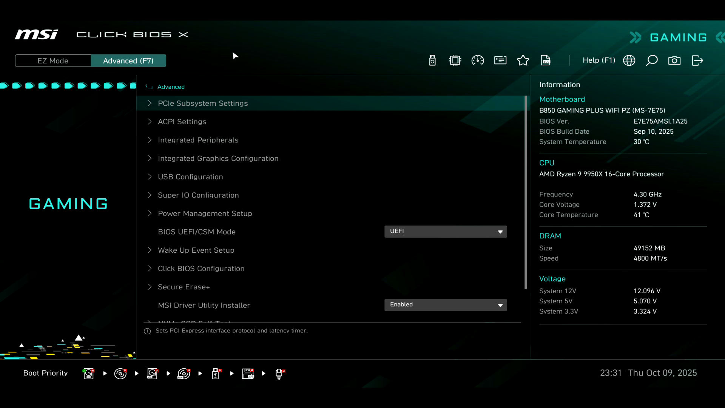The image size is (725, 408).
Task: Open the magnifier search icon
Action: [652, 60]
